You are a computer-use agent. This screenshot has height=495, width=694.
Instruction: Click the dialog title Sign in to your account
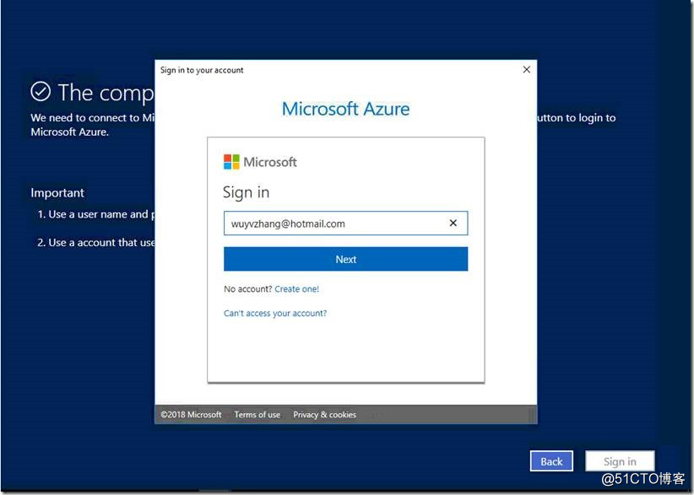point(202,70)
